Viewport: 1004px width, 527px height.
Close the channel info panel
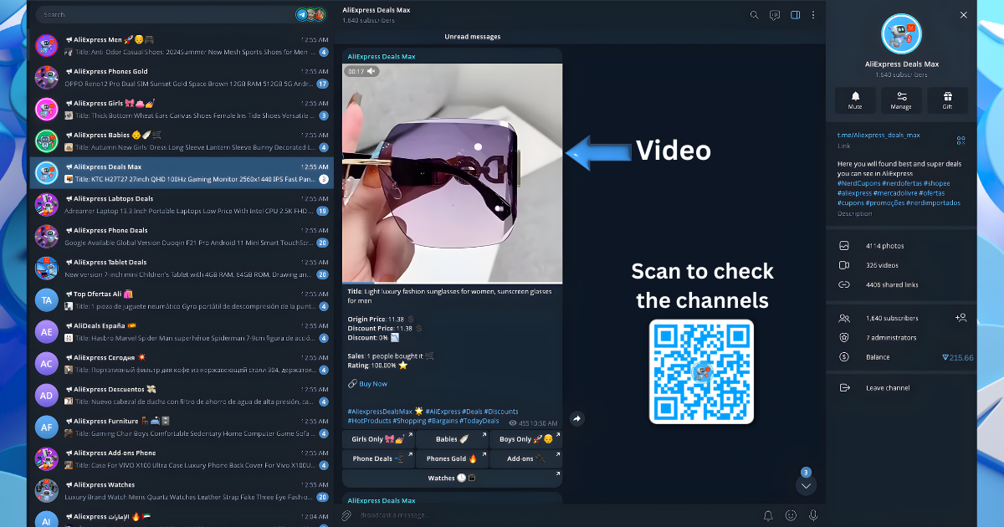point(964,14)
